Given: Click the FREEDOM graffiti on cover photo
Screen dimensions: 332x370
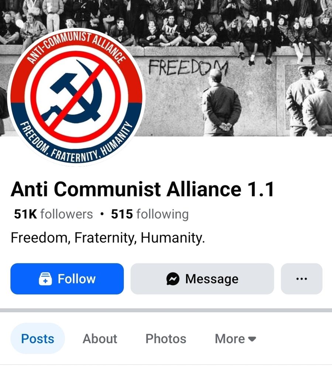Looking at the screenshot, I should [x=188, y=67].
